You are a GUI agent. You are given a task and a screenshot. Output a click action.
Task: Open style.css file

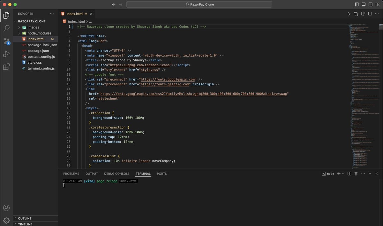[35, 62]
